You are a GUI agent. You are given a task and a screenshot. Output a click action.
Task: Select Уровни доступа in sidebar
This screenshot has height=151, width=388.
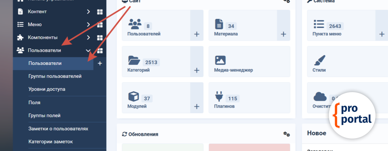point(47,89)
